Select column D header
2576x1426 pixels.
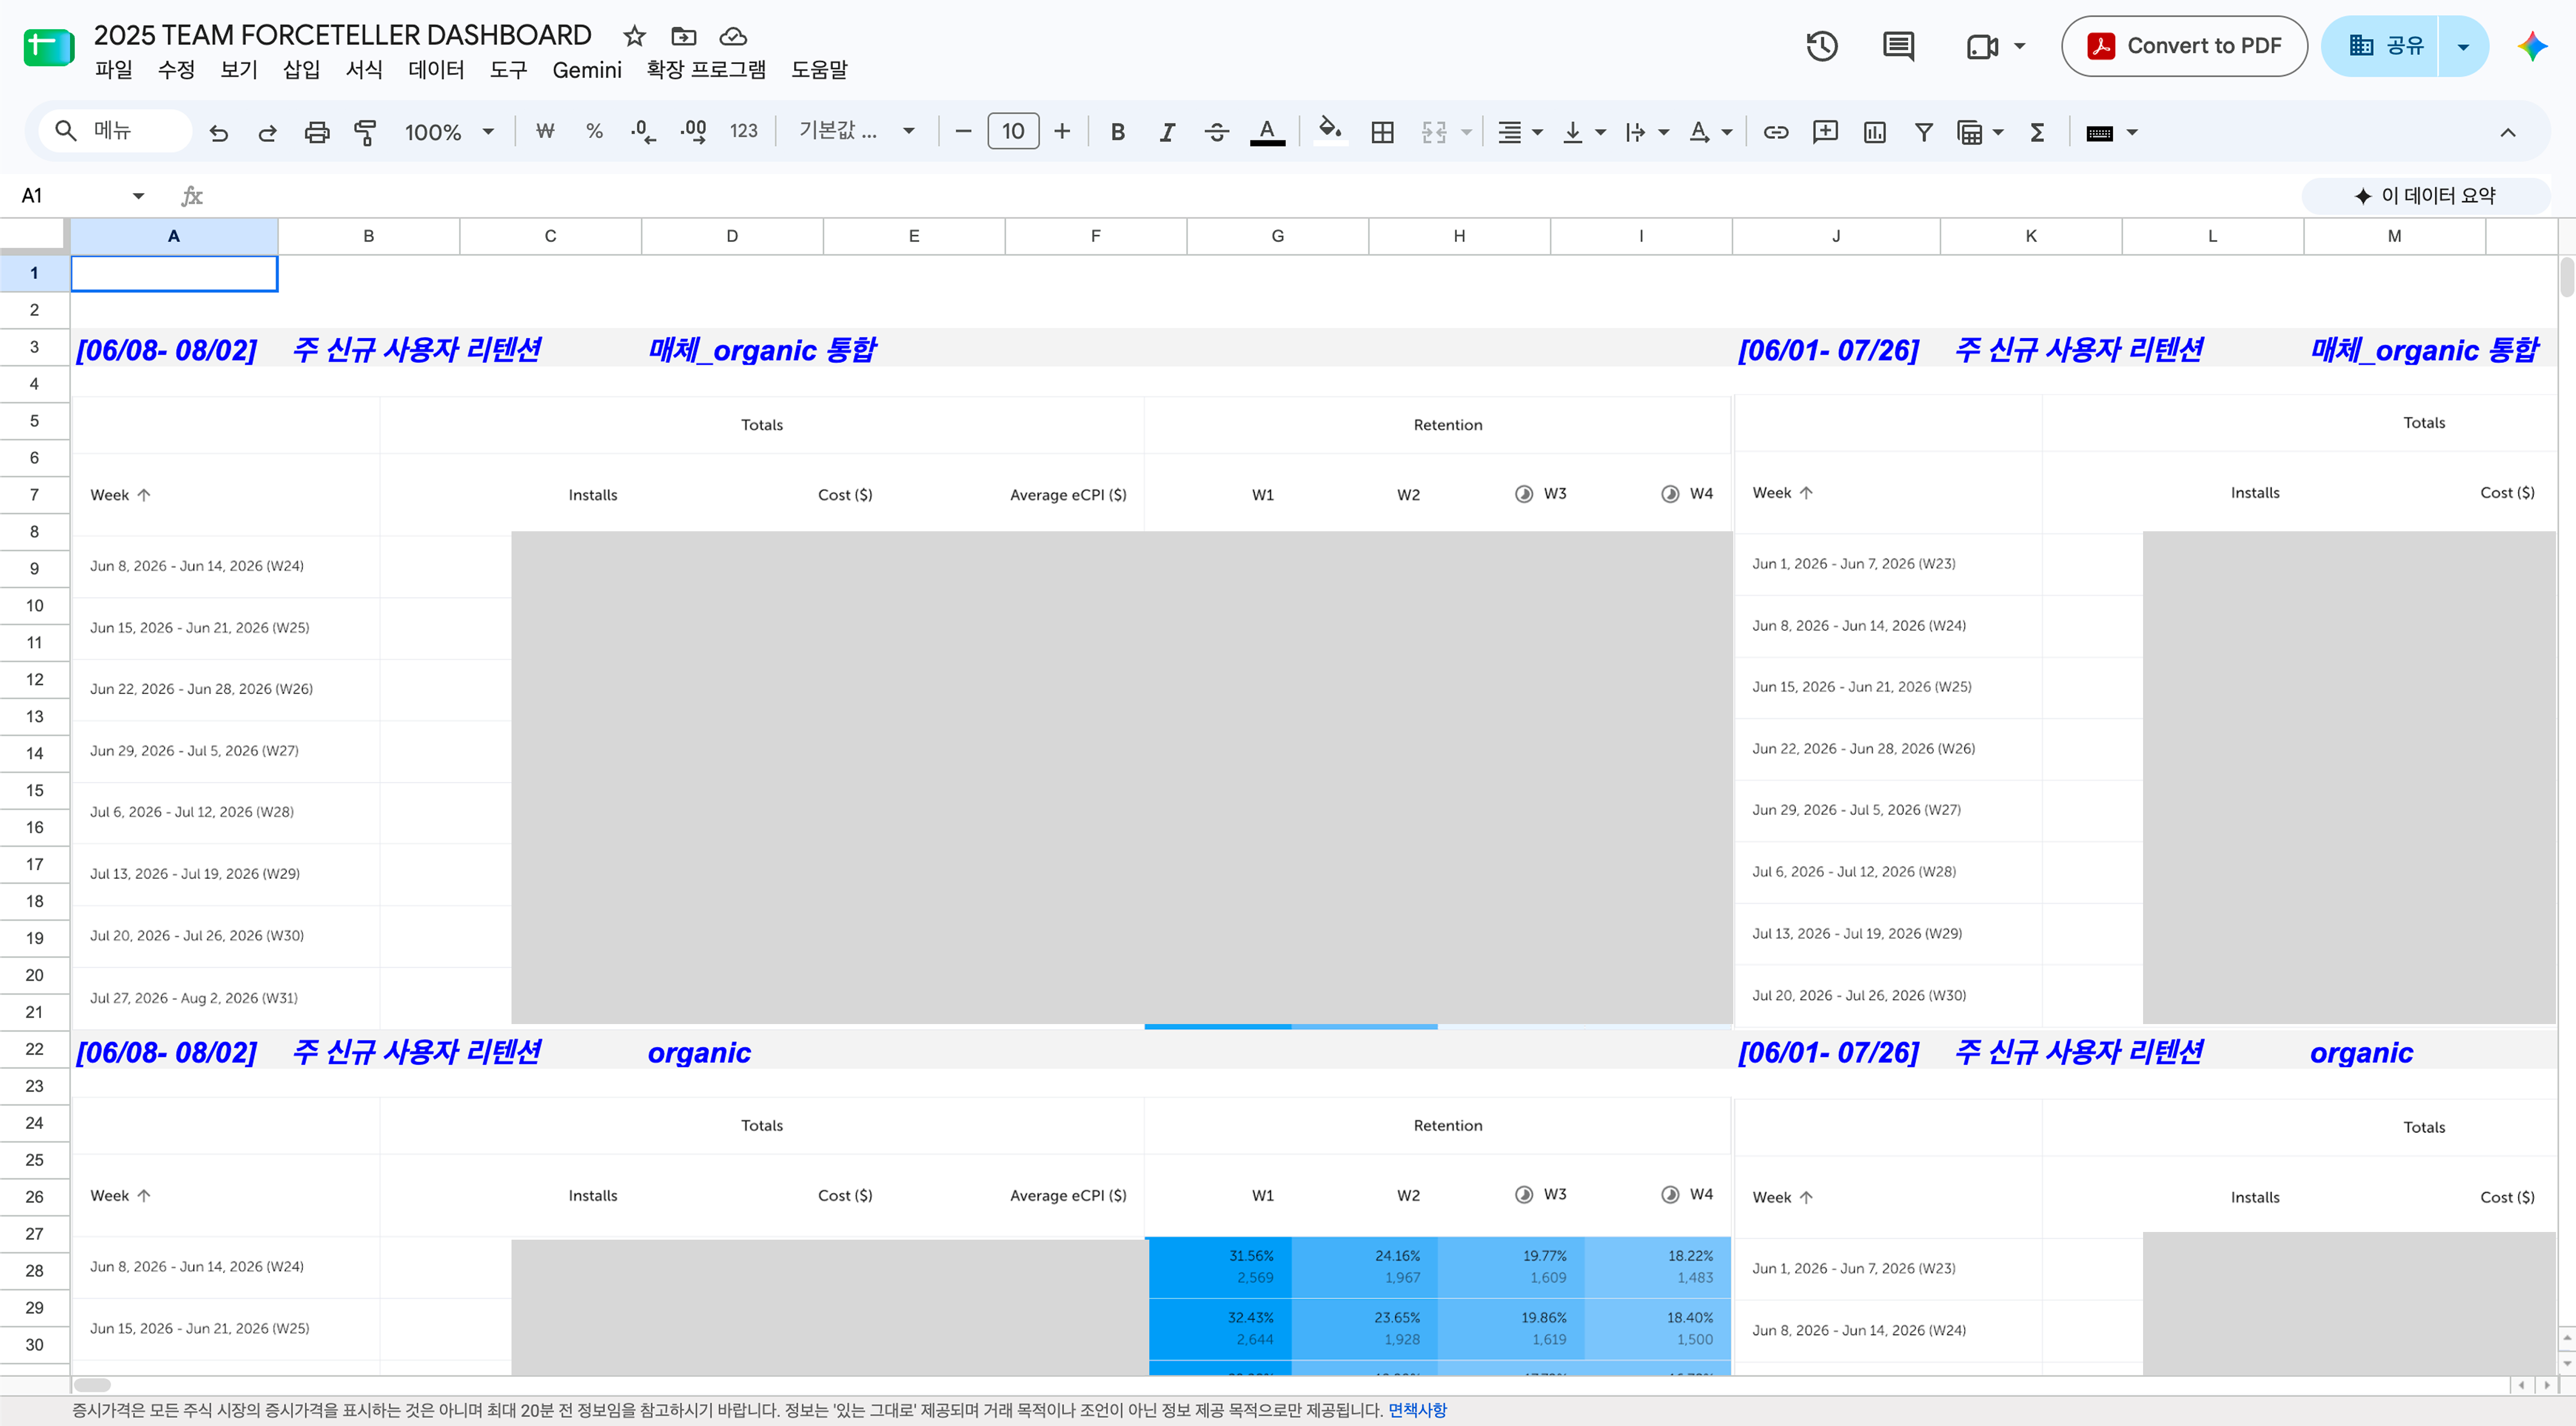tap(732, 236)
